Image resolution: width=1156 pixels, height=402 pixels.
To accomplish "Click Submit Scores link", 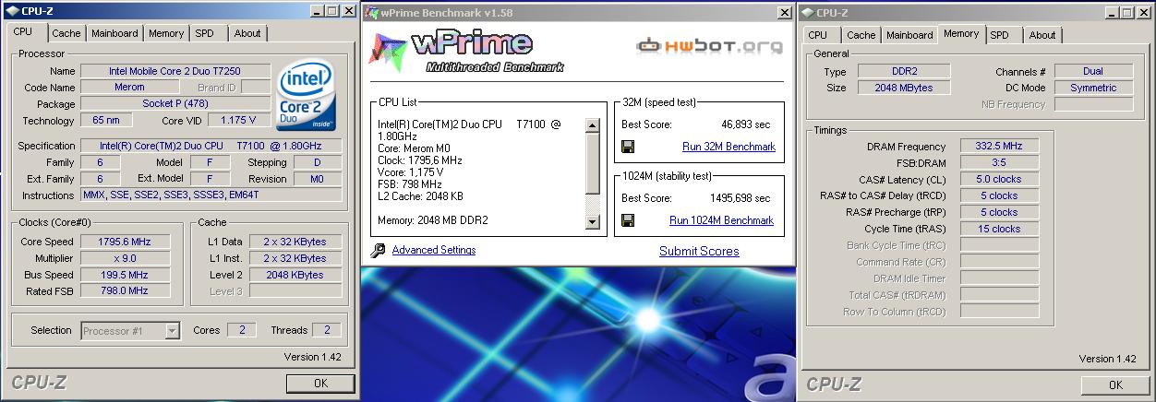I will [699, 251].
